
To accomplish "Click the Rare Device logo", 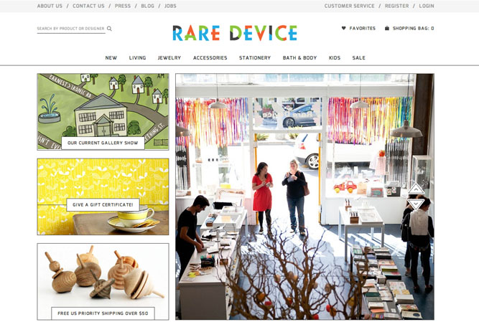I will pyautogui.click(x=235, y=33).
